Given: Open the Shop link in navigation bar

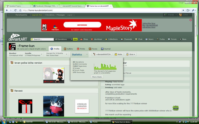Looking at the screenshot, I should (x=84, y=39).
